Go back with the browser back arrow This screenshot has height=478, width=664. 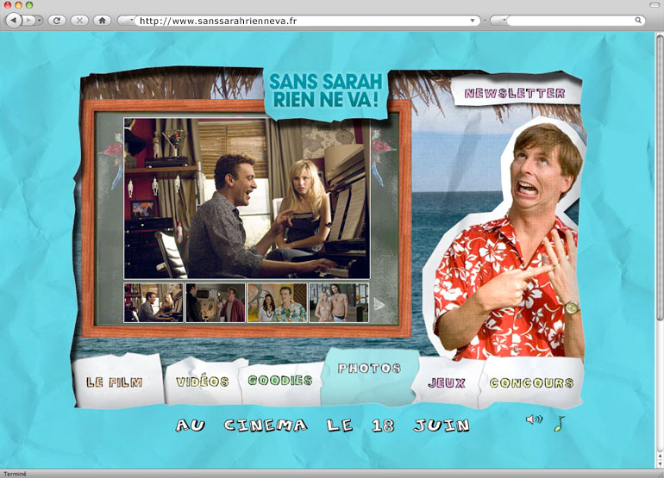pos(14,21)
